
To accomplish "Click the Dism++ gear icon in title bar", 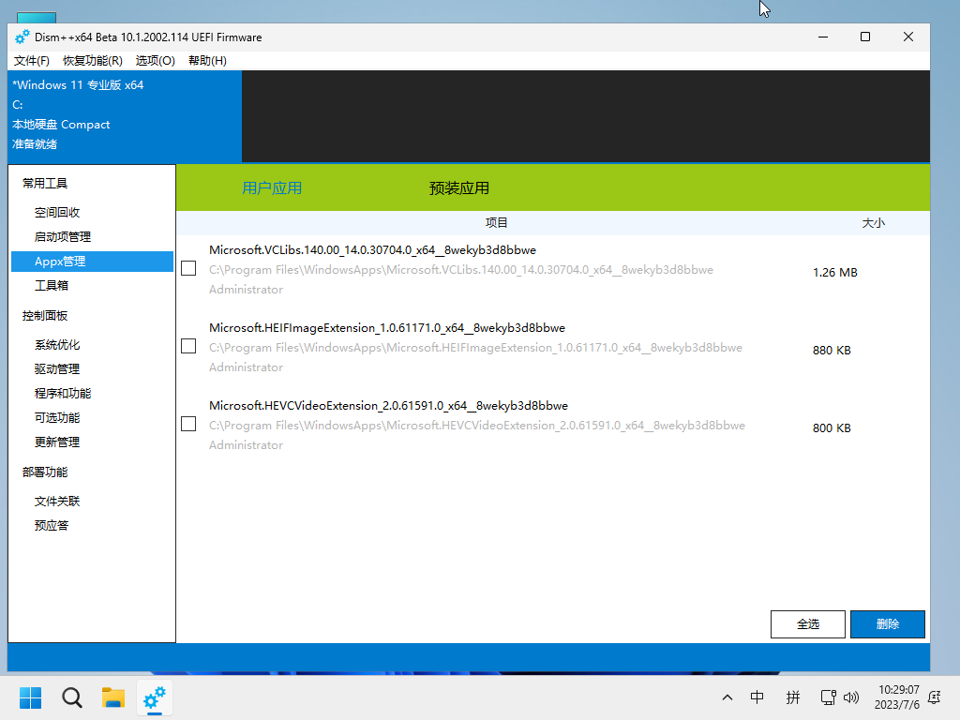I will tap(22, 37).
